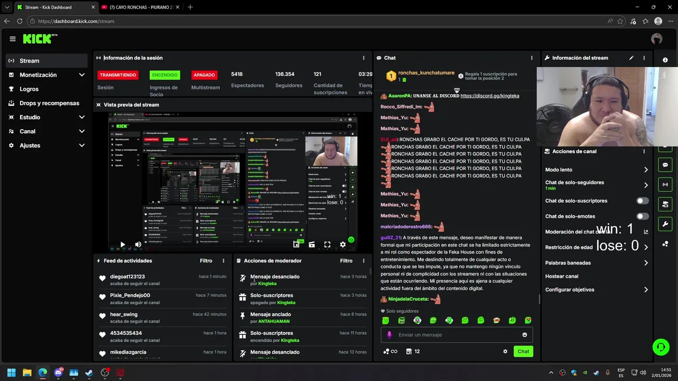Open Información del stream three-dot menu
Image resolution: width=678 pixels, height=381 pixels.
click(x=644, y=58)
